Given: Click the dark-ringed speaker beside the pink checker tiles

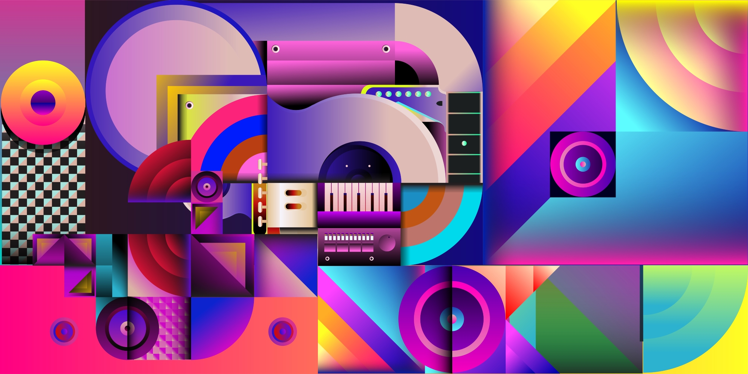Looking at the screenshot, I should tap(127, 328).
